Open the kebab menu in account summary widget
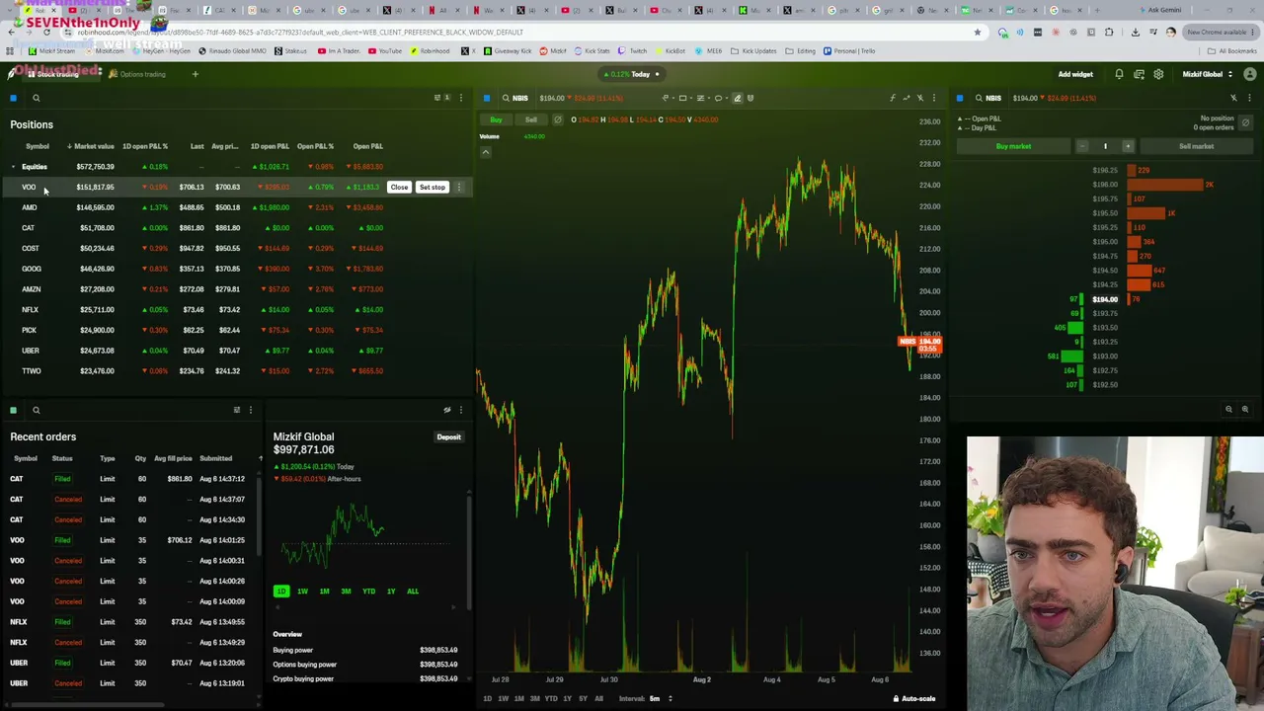This screenshot has width=1264, height=711. pos(460,410)
